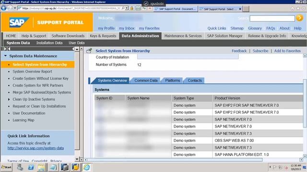Switch to the Platforms tab
Image resolution: width=307 pixels, height=172 pixels.
click(x=173, y=81)
